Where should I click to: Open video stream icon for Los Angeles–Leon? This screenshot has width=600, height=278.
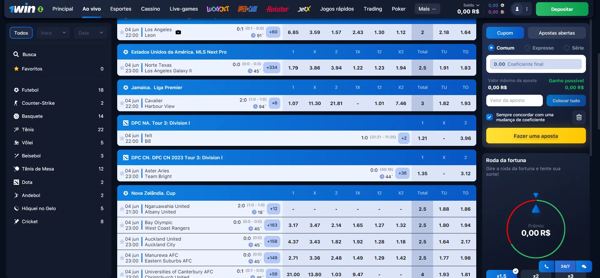click(x=178, y=32)
